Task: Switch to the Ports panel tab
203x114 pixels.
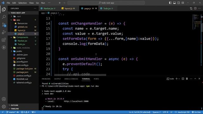Action: pos(96,79)
